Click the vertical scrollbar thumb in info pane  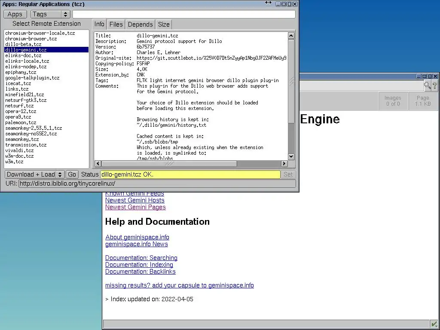pyautogui.click(x=291, y=81)
